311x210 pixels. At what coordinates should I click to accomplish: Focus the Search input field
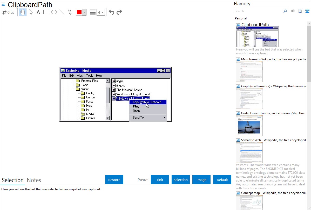pyautogui.click(x=259, y=11)
